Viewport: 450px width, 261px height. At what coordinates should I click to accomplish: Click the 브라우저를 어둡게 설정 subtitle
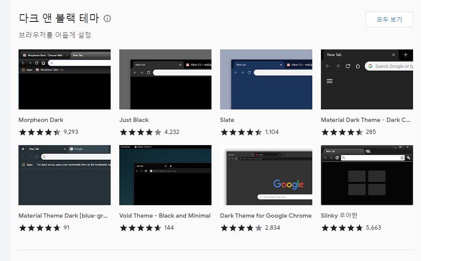[55, 35]
